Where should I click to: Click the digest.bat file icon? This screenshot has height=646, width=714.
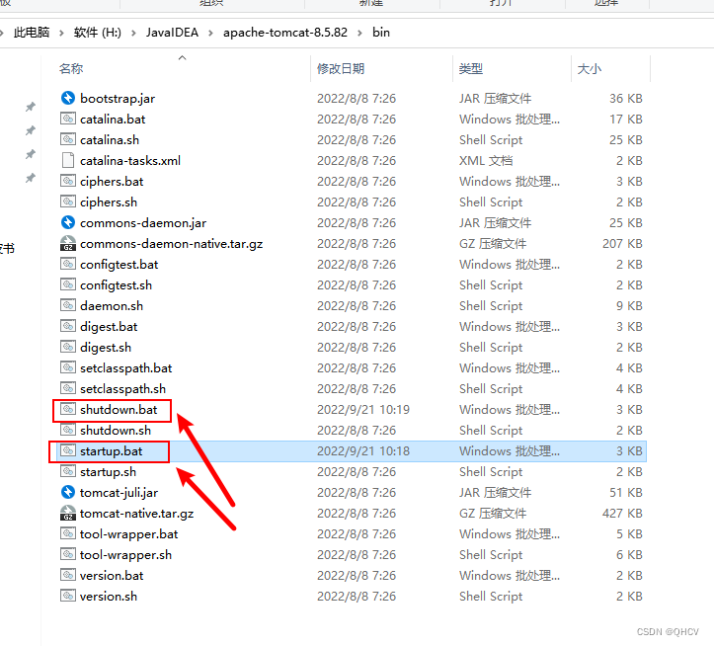pos(68,326)
